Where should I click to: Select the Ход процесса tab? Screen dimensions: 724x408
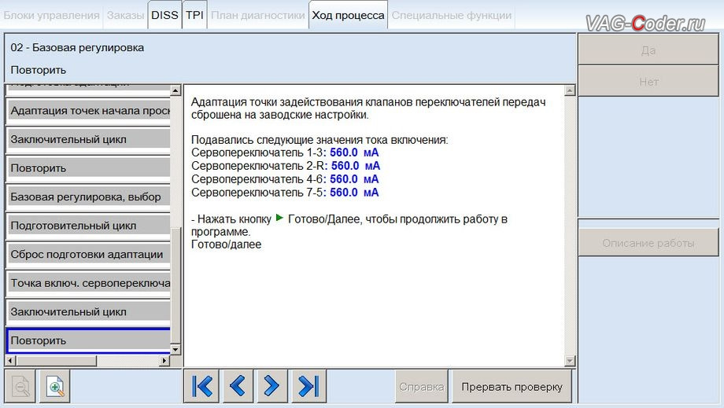point(348,15)
